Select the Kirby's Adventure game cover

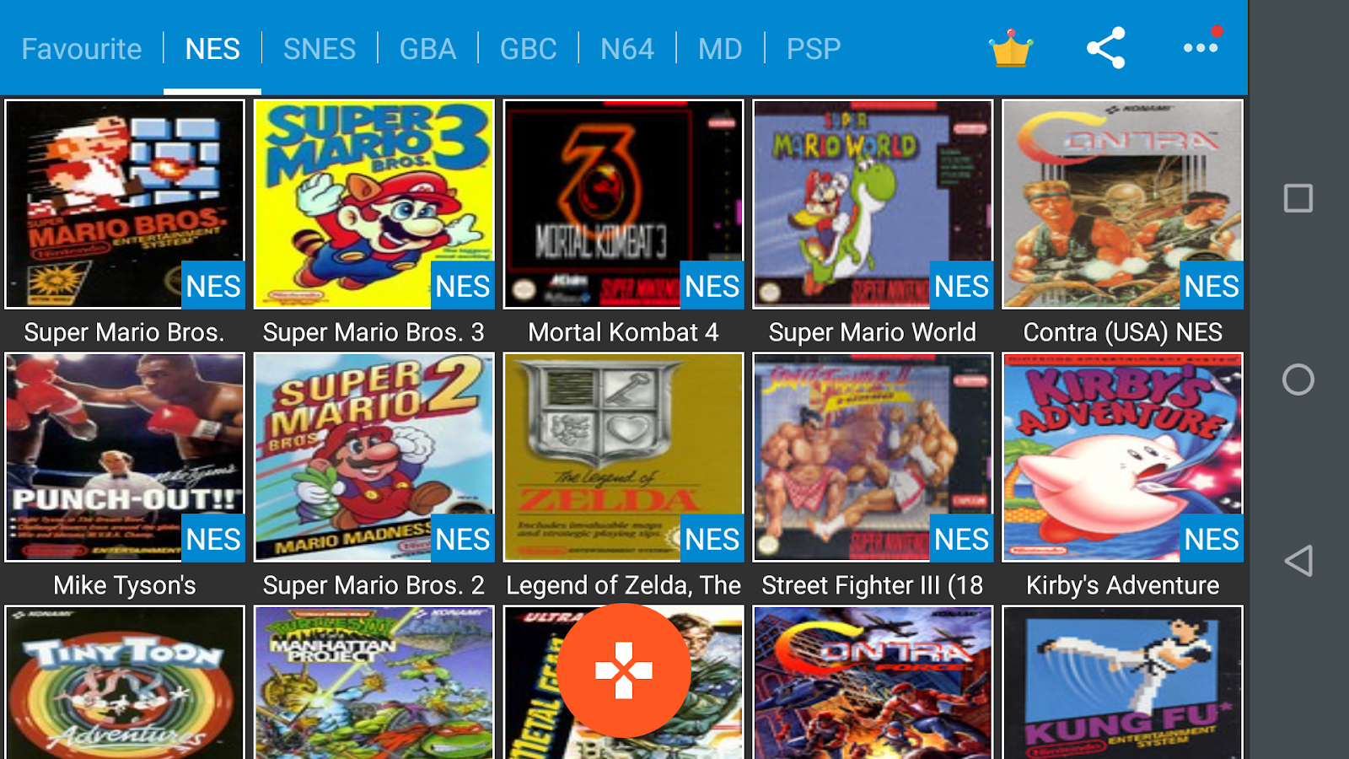tap(1123, 457)
